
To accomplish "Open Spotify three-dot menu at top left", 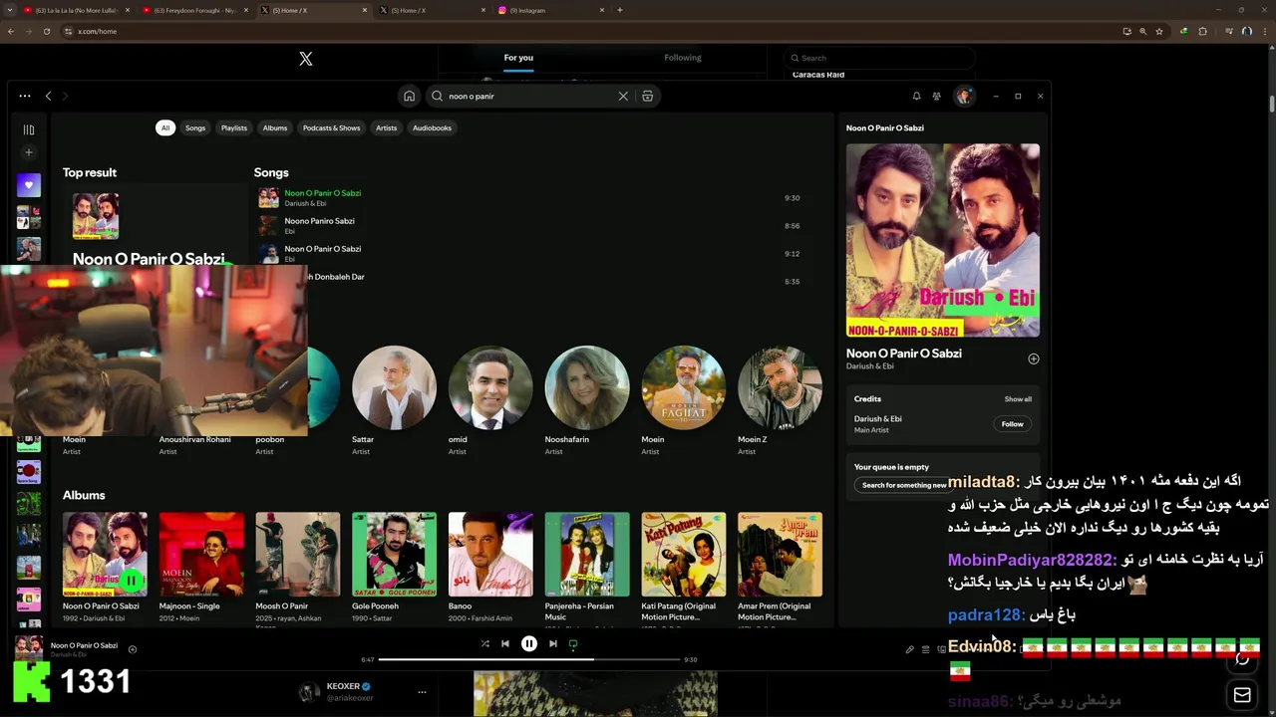I will tap(25, 97).
